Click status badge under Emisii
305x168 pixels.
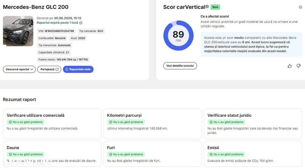click(226, 154)
